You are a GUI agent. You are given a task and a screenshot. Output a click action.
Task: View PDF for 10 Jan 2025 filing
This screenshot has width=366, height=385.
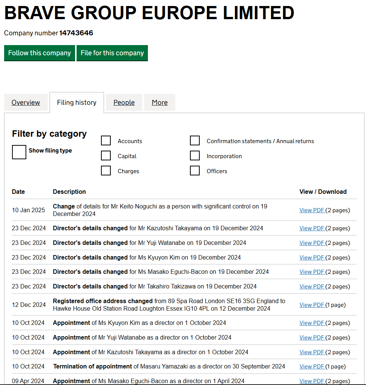[x=312, y=210]
